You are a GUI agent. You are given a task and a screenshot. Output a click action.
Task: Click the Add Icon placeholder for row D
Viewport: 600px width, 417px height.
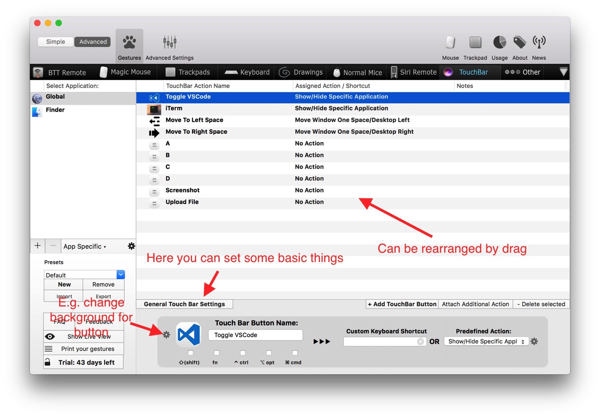[154, 180]
